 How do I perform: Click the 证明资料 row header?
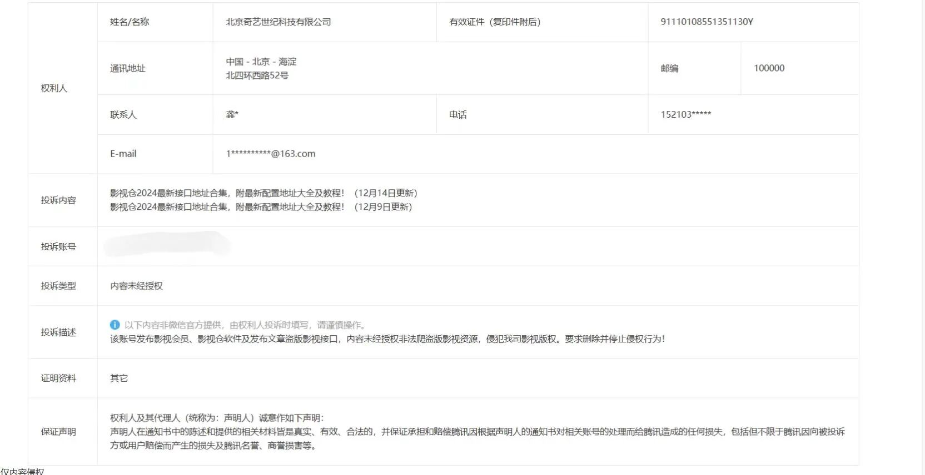click(58, 378)
